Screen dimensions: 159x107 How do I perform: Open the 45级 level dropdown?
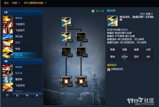tap(16, 3)
